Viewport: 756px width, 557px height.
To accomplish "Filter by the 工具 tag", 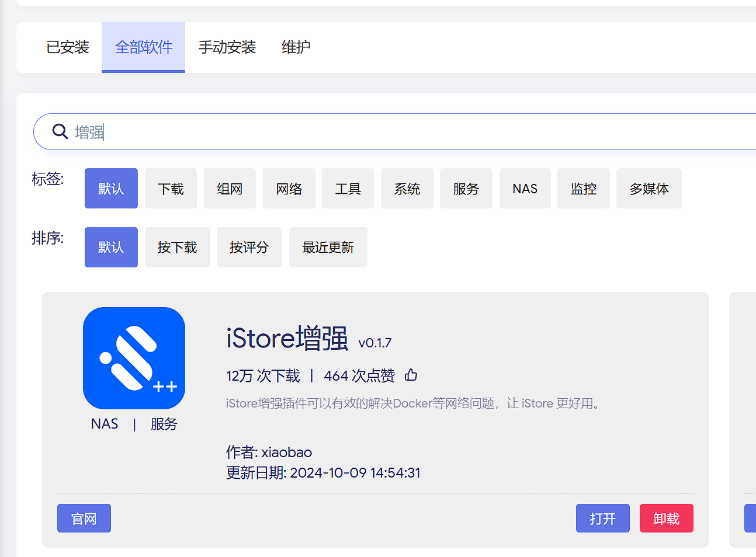I will [x=348, y=189].
